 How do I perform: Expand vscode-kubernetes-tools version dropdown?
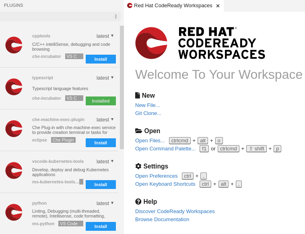point(105,161)
